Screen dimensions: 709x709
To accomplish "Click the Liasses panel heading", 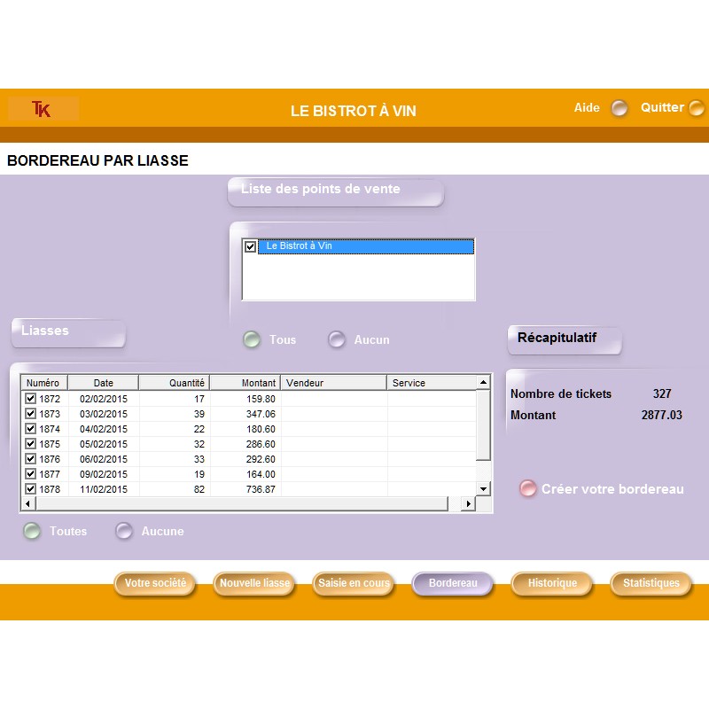I will click(x=45, y=330).
